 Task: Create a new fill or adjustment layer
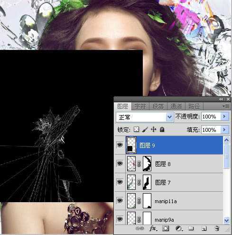coord(179,228)
